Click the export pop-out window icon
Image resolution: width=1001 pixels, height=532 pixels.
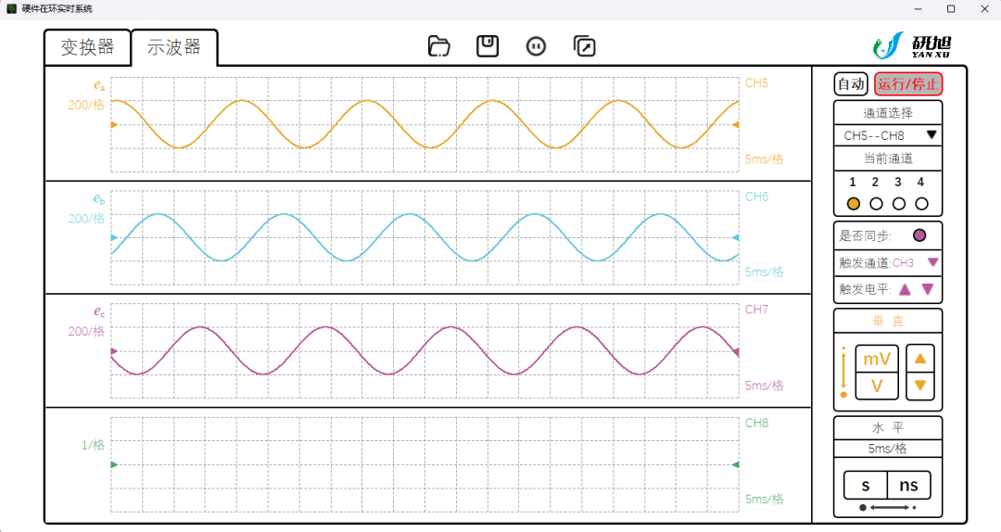click(584, 46)
